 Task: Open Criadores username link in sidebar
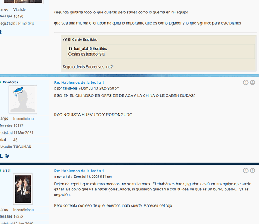point(10,82)
